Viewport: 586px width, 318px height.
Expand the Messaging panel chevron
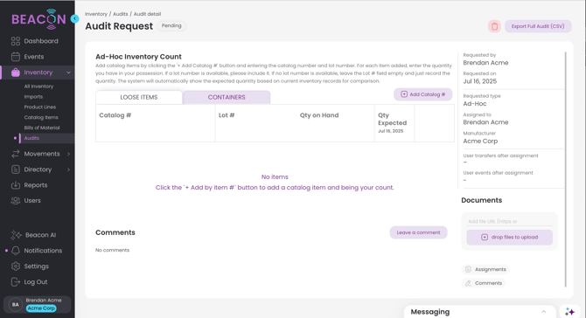coord(543,312)
